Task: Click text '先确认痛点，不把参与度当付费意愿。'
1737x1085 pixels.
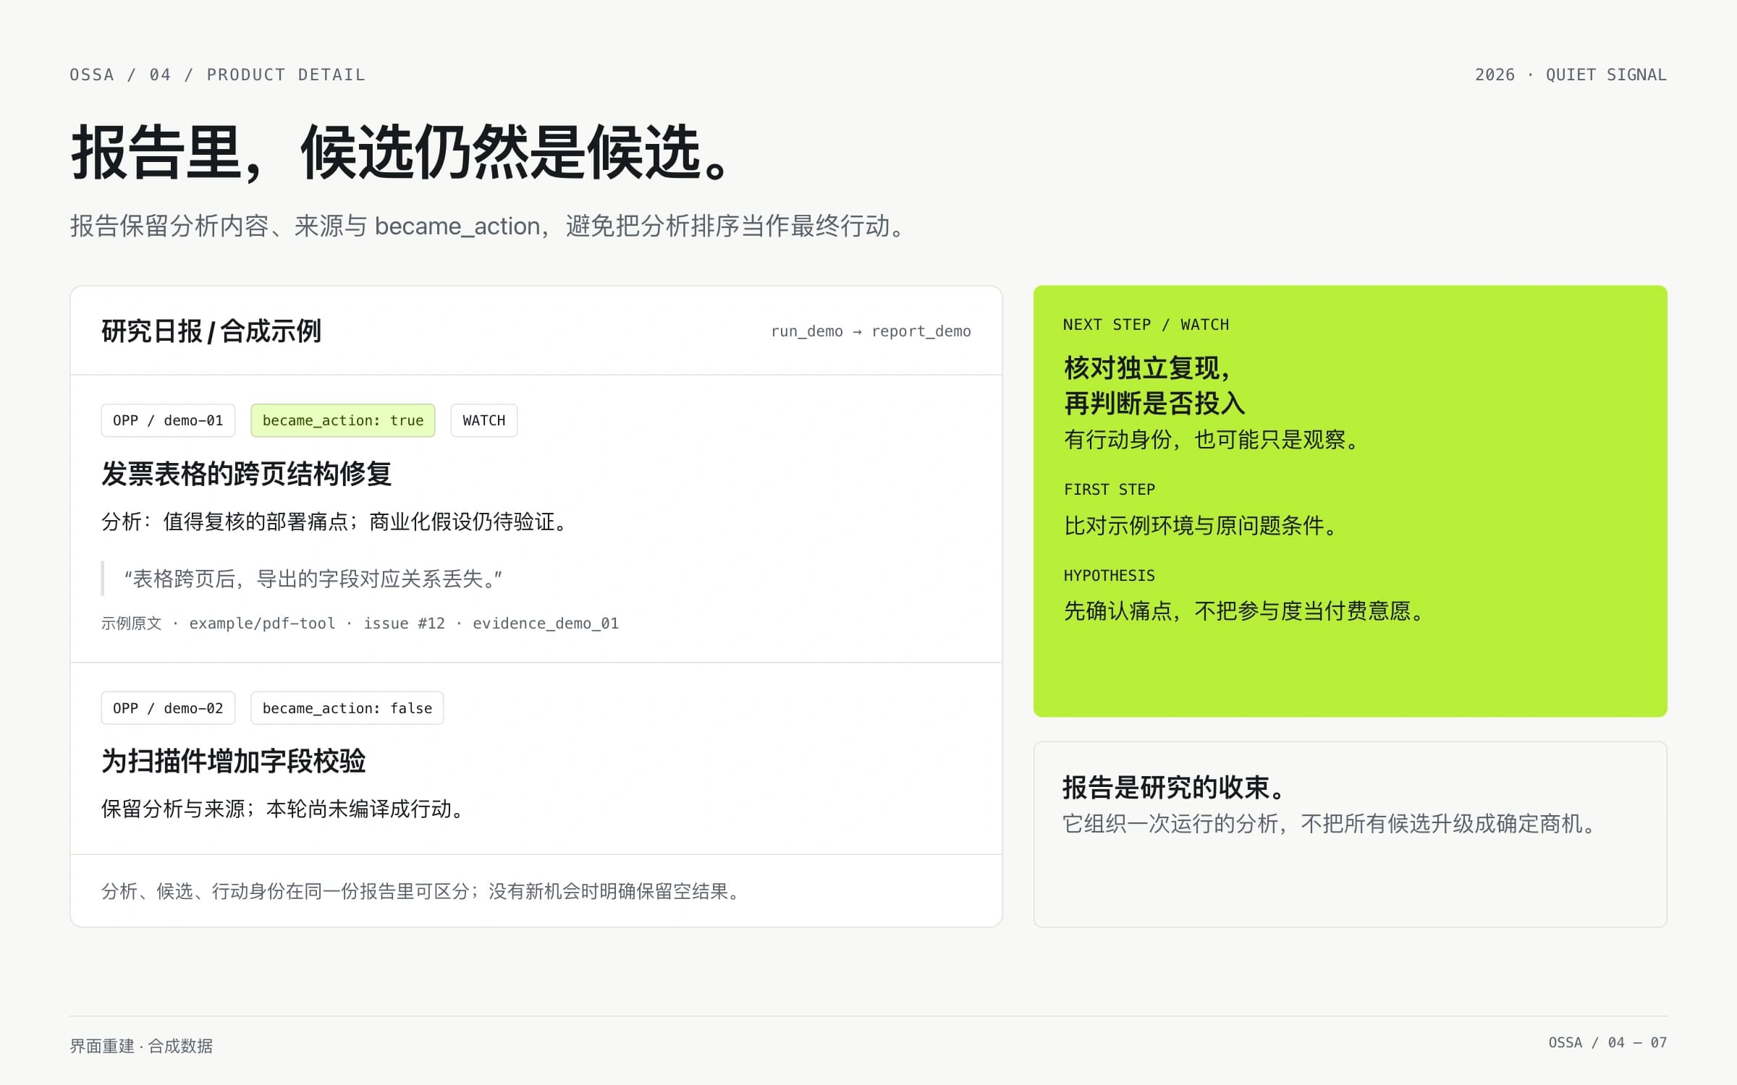Action: point(1245,611)
